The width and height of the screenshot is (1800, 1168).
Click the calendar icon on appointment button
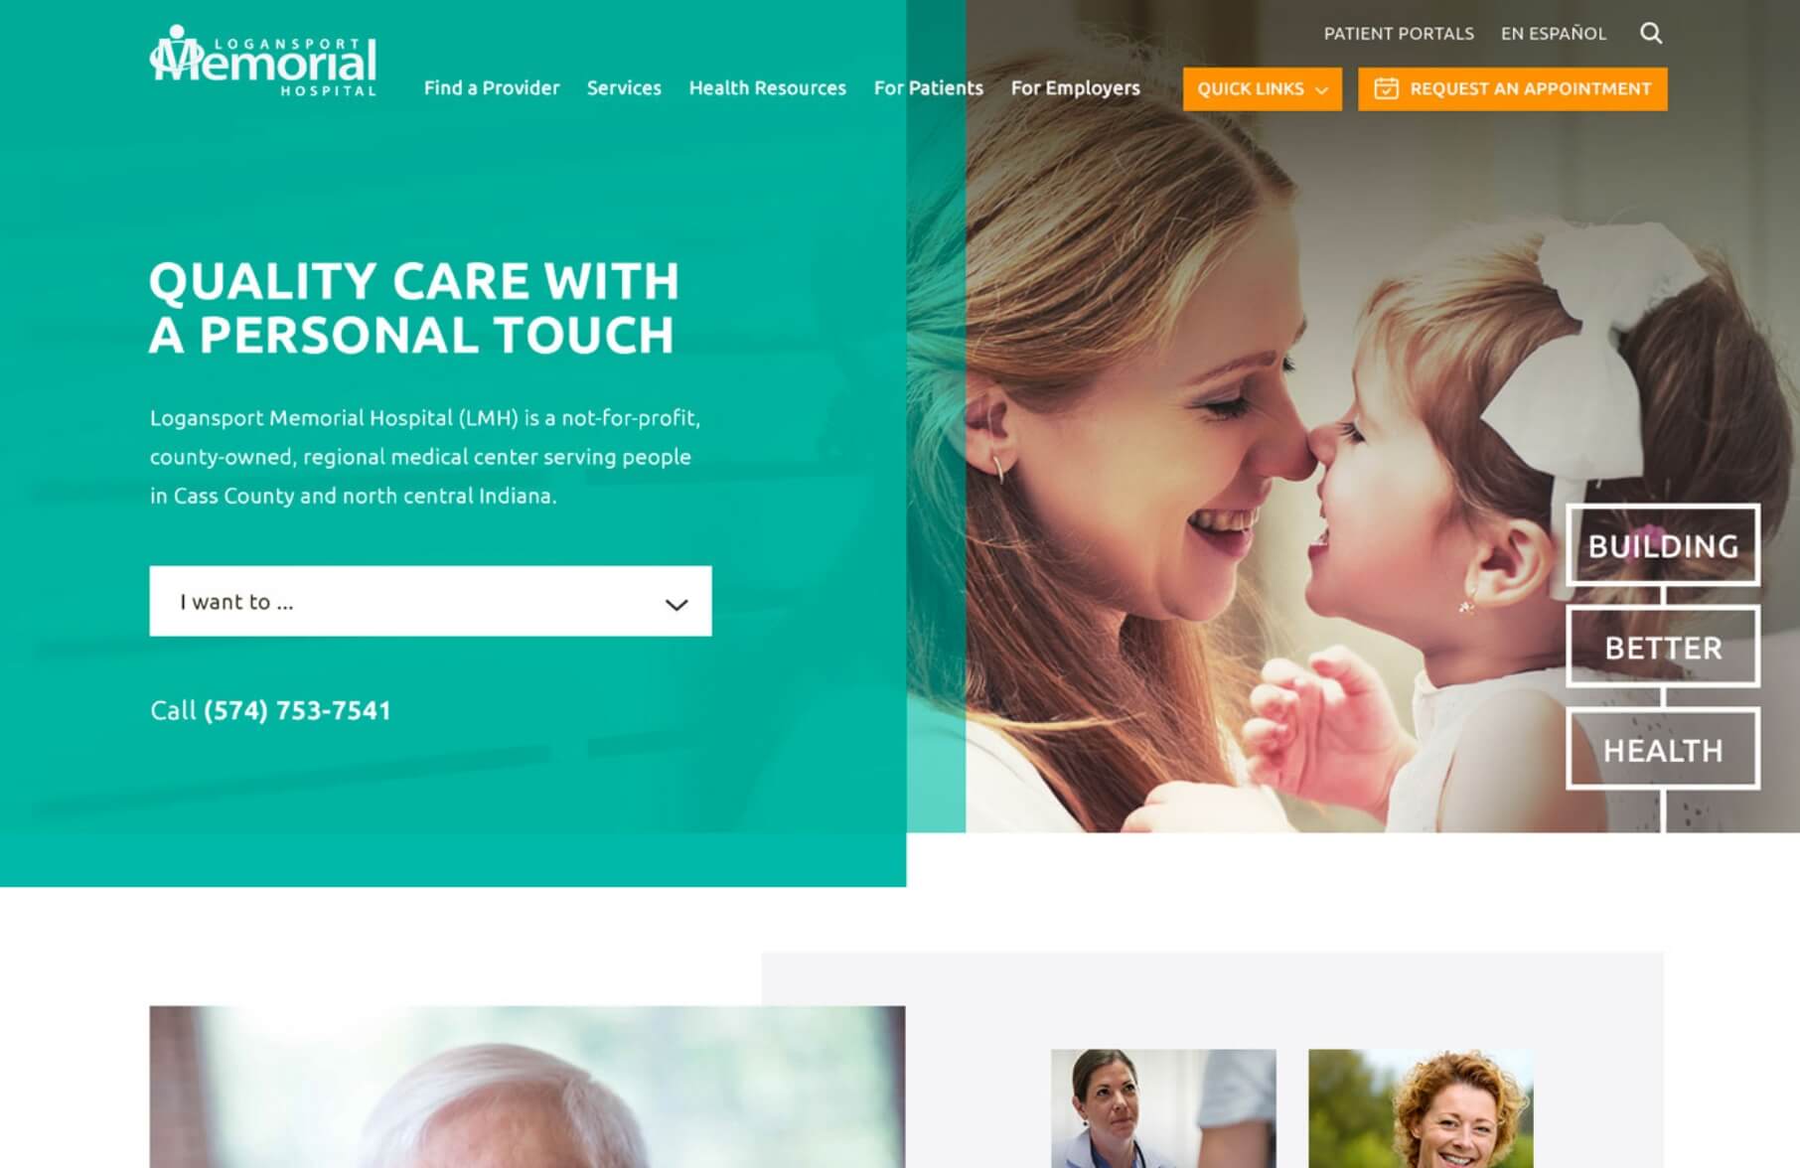click(x=1386, y=88)
